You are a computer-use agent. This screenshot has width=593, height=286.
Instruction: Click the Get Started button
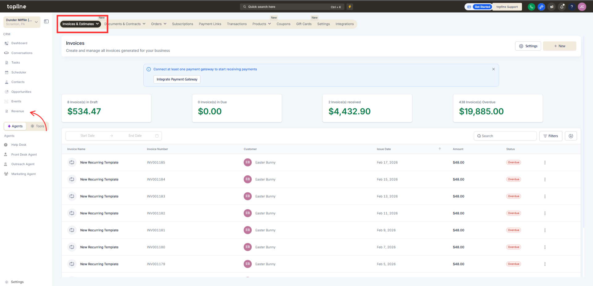click(482, 7)
